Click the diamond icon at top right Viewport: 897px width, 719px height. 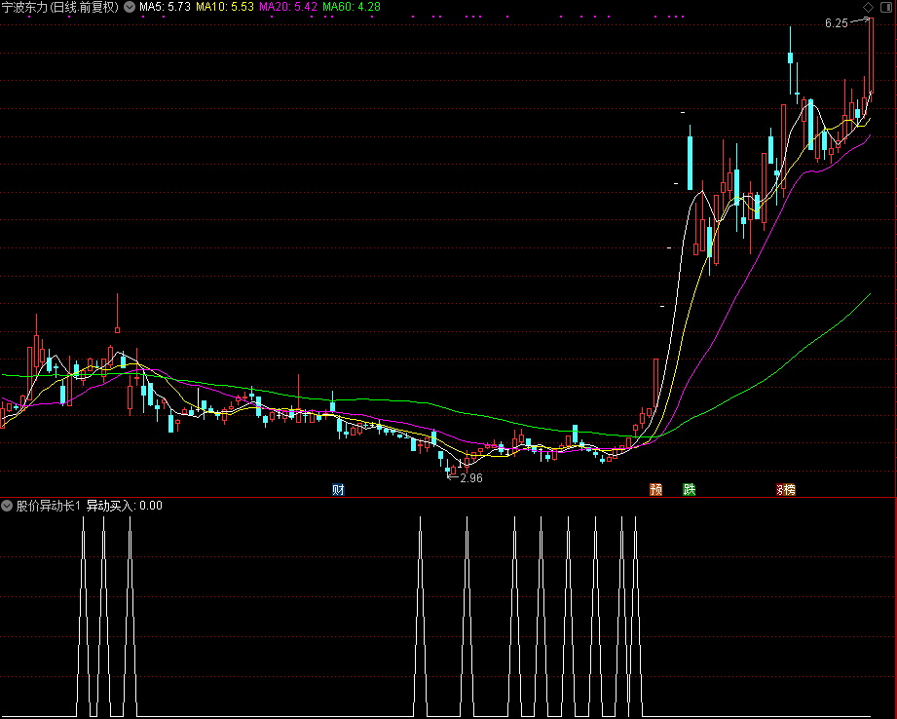869,7
